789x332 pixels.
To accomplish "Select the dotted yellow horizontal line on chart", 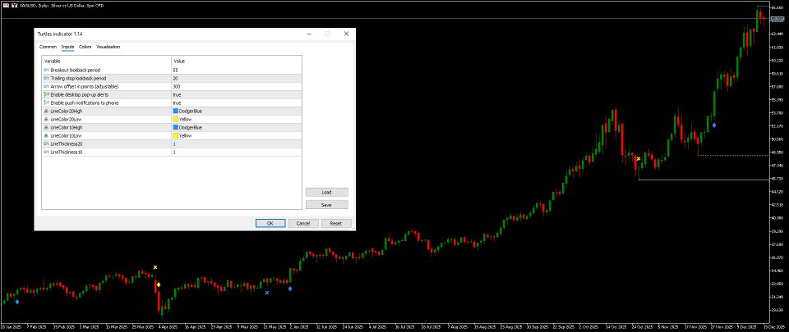I will click(732, 156).
